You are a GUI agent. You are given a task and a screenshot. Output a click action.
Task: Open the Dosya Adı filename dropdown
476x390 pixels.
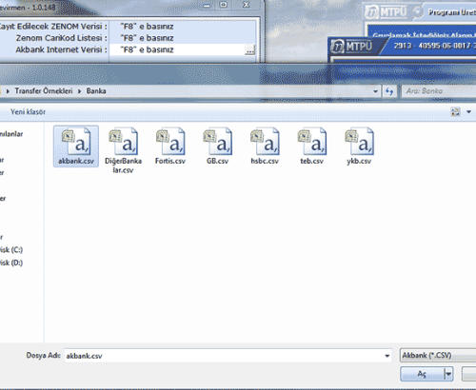[387, 356]
